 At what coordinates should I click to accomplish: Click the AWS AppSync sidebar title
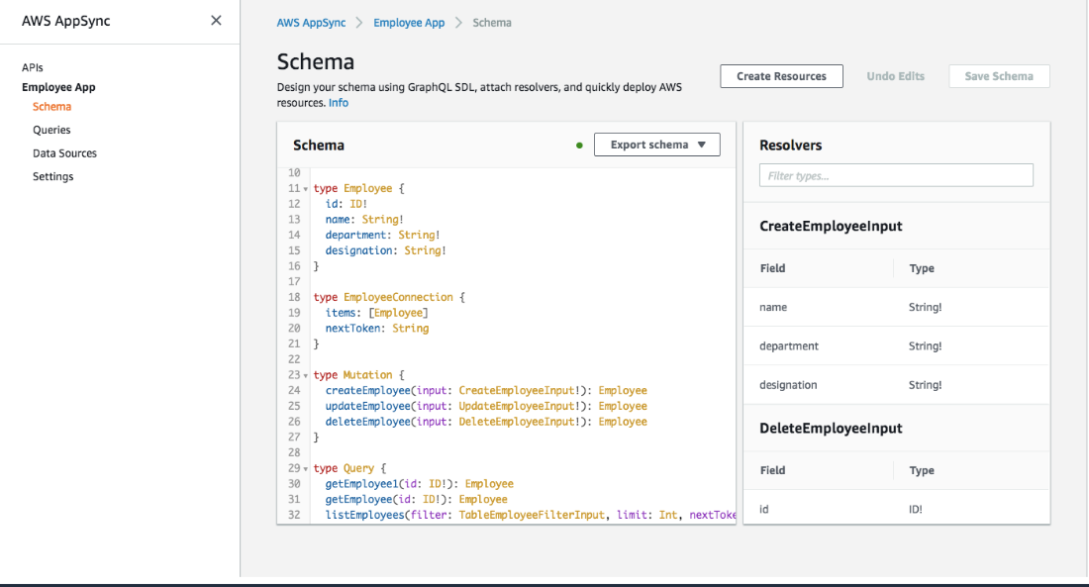click(x=66, y=21)
